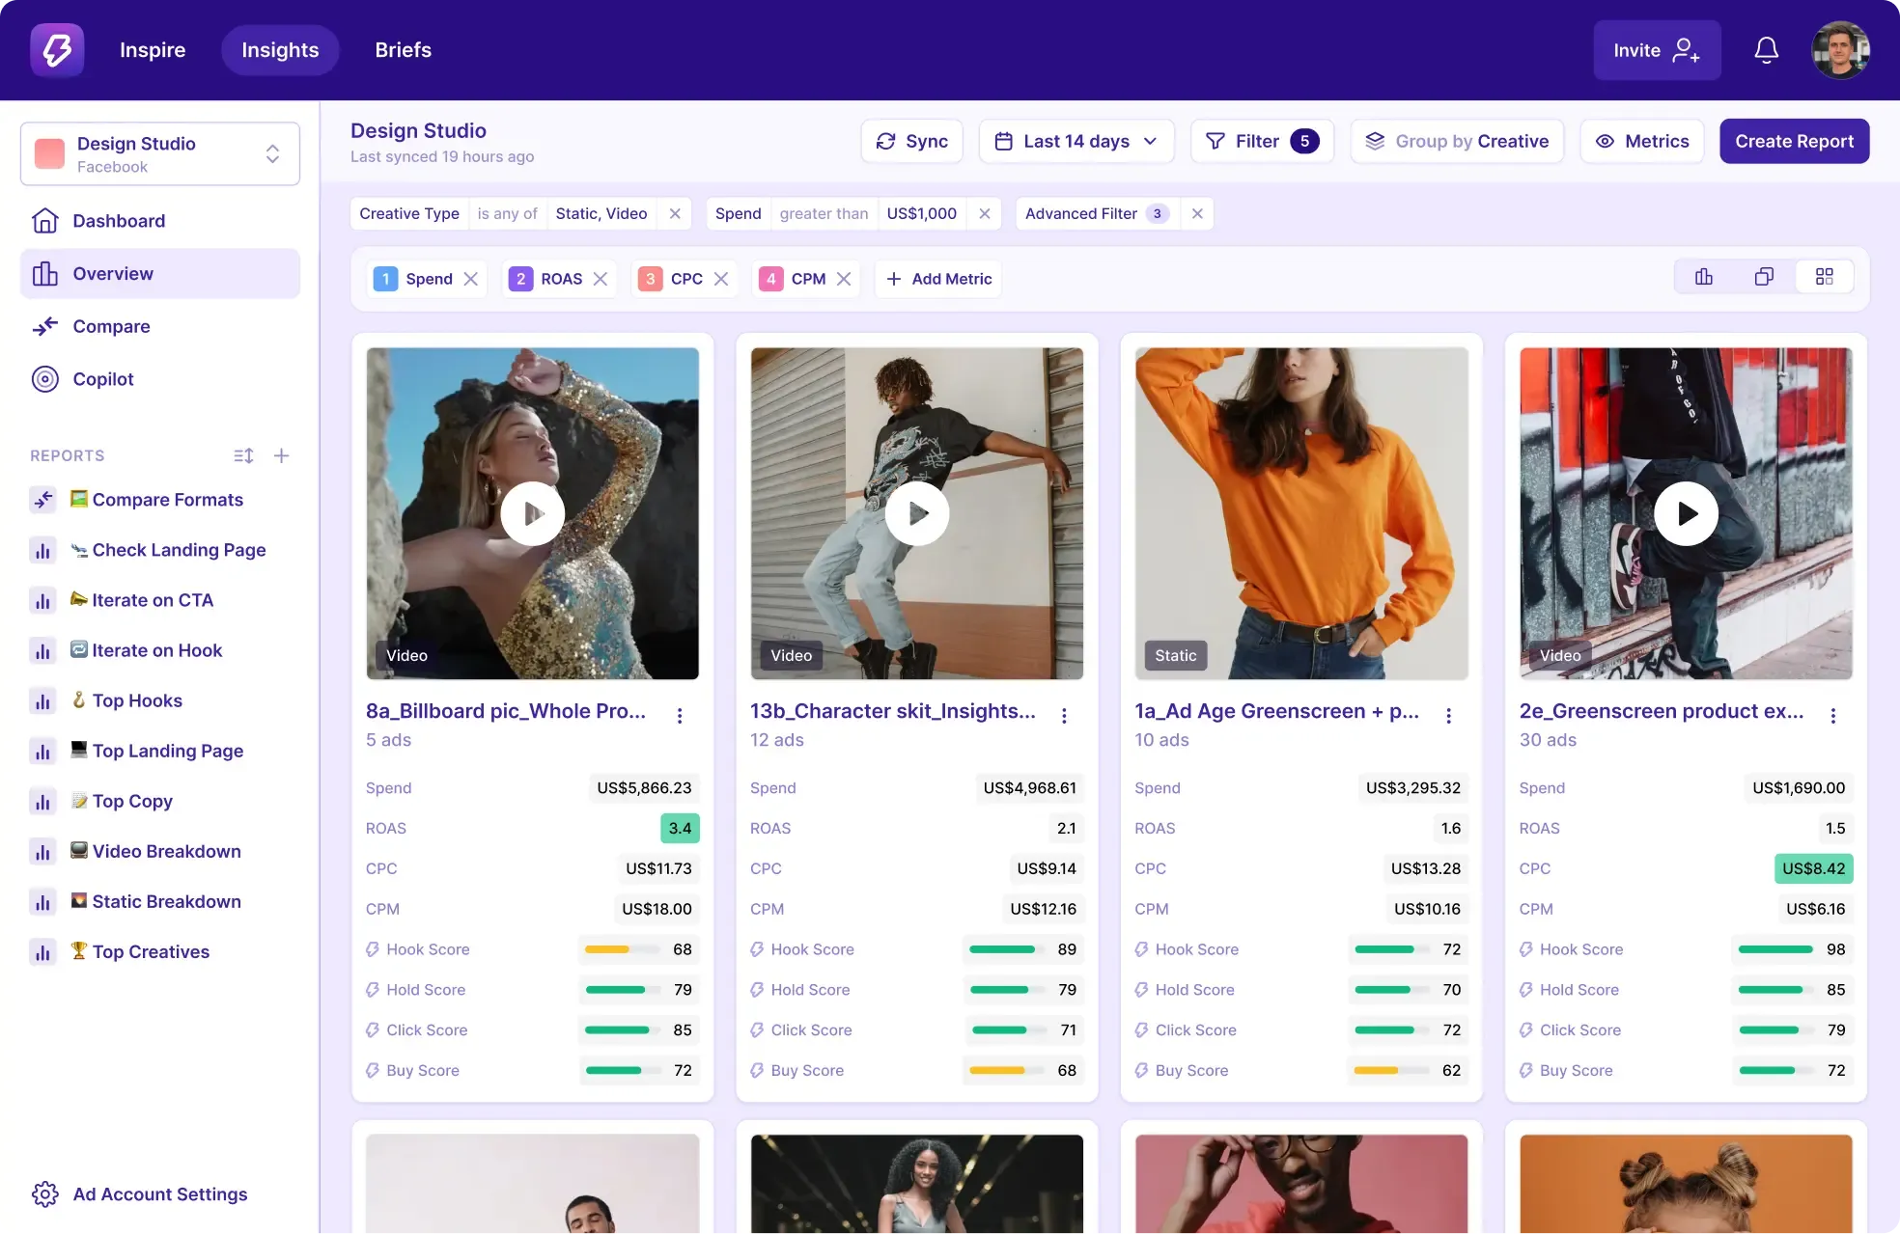Click the Add Metric button
This screenshot has height=1234, width=1900.
click(938, 279)
